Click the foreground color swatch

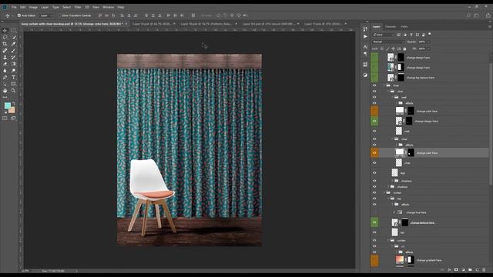8,105
